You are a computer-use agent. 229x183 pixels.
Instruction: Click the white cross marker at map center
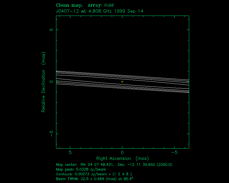pyautogui.click(x=122, y=82)
